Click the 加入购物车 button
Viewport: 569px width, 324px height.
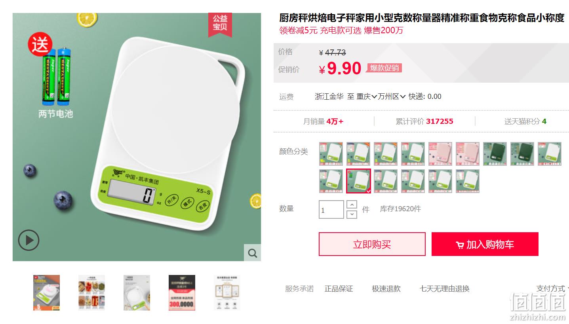click(x=485, y=244)
